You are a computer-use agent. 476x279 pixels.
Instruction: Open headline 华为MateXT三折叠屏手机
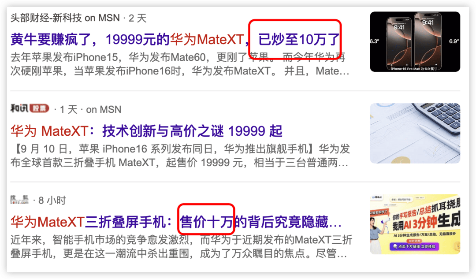(176, 222)
